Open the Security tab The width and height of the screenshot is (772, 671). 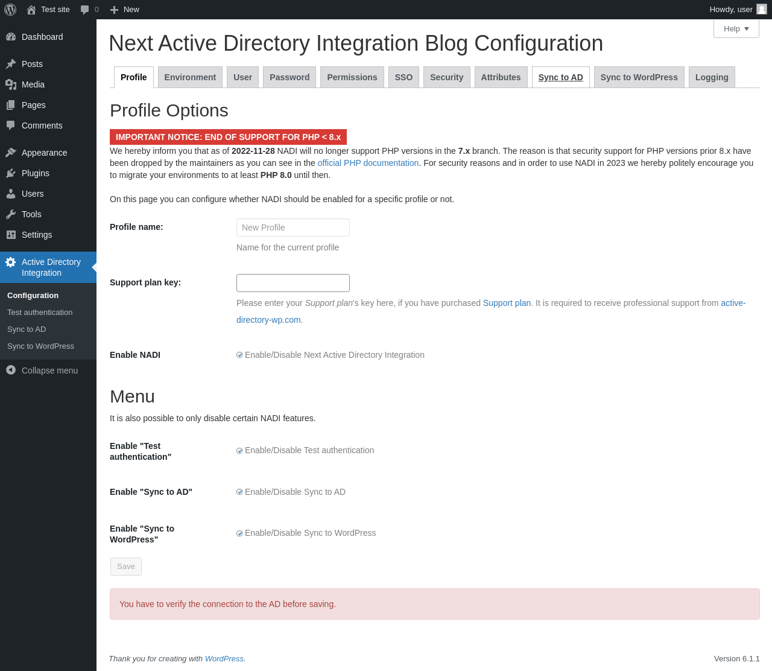coord(446,77)
